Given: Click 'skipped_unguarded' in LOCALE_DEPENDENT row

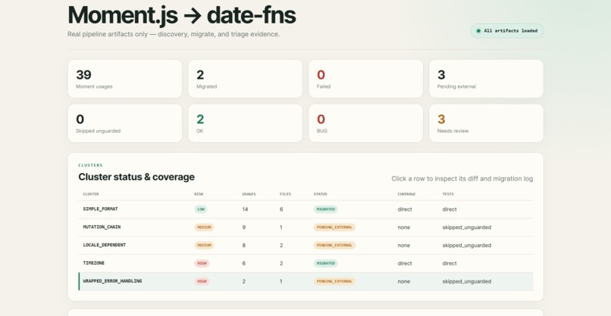Looking at the screenshot, I should click(467, 245).
